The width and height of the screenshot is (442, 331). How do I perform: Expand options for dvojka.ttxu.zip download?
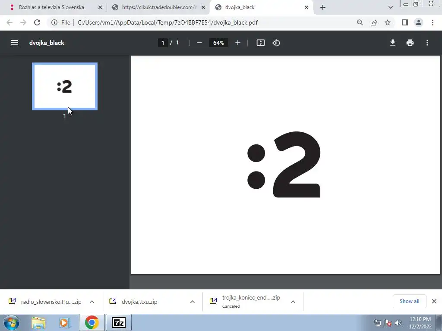click(193, 302)
